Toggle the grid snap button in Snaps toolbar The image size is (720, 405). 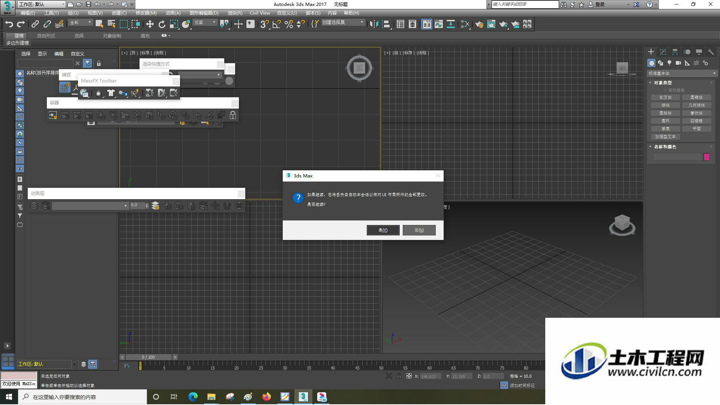[65, 88]
